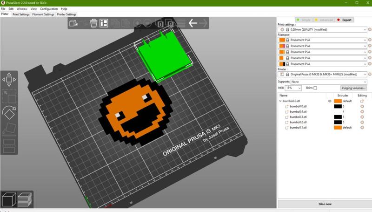Open the Edit menu
The height and width of the screenshot is (212, 372).
click(x=11, y=9)
